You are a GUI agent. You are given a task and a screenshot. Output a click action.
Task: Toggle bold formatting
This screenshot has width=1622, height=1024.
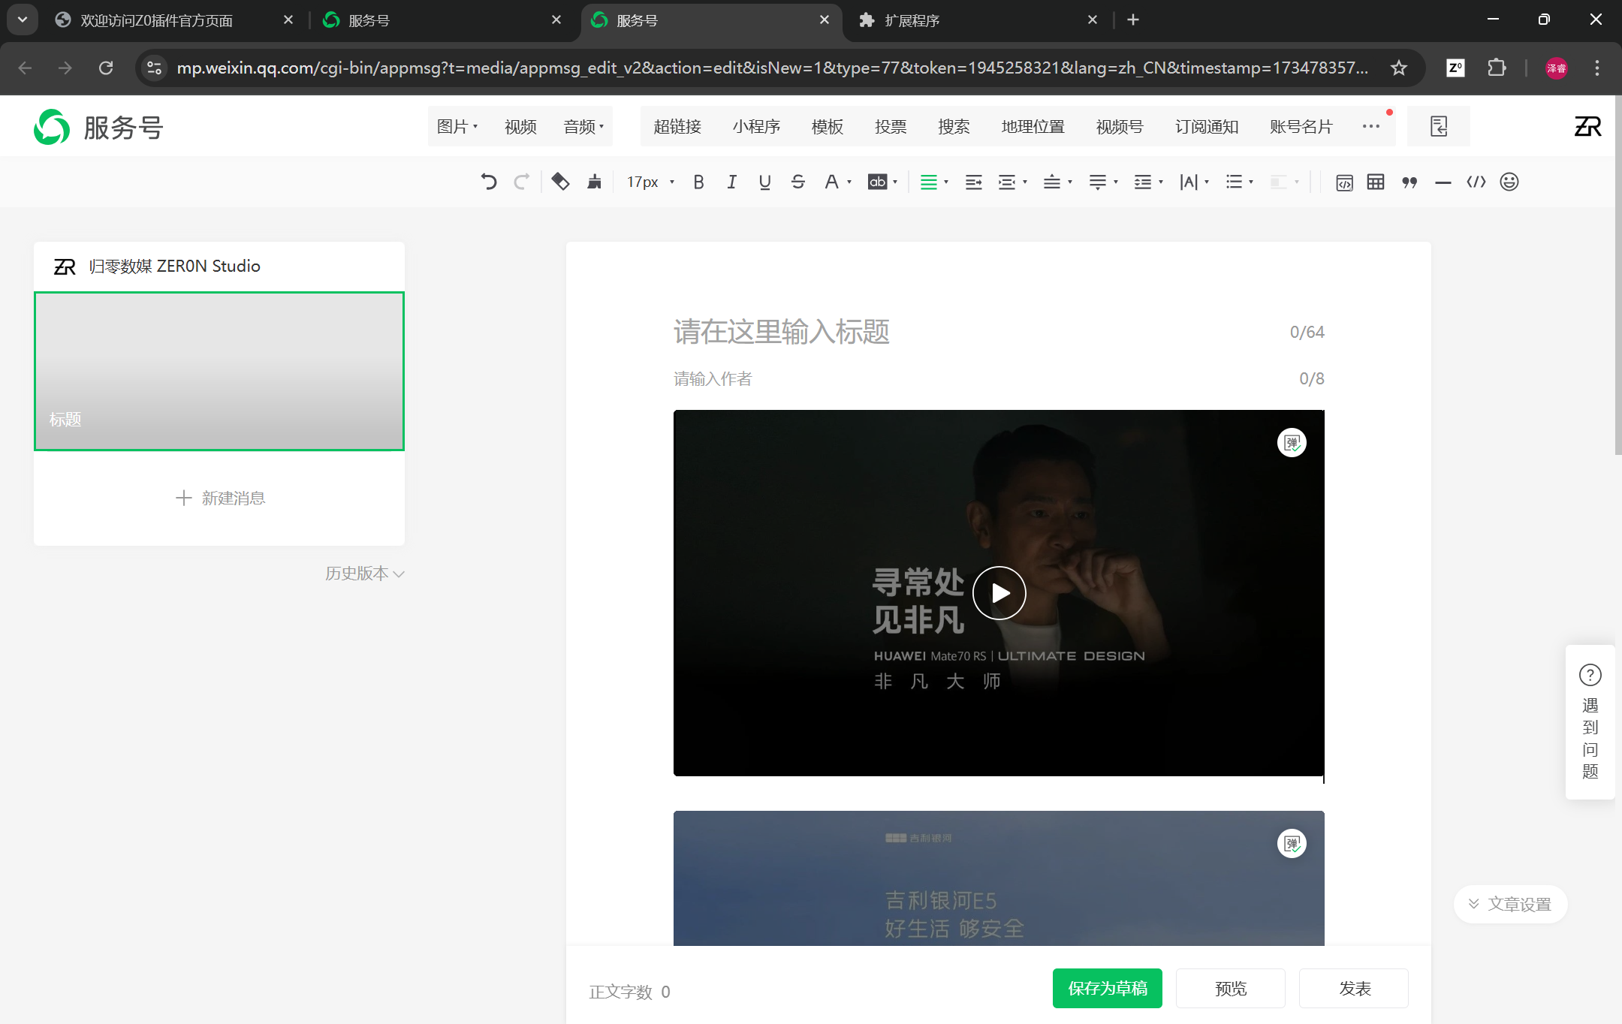coord(698,182)
